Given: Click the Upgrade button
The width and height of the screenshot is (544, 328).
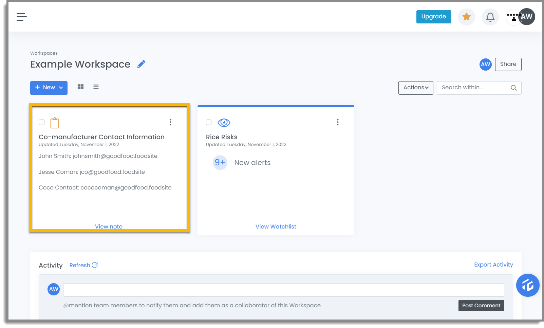Looking at the screenshot, I should click(x=434, y=17).
